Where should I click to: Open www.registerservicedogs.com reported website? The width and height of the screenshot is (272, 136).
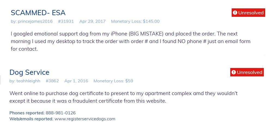click(x=85, y=119)
